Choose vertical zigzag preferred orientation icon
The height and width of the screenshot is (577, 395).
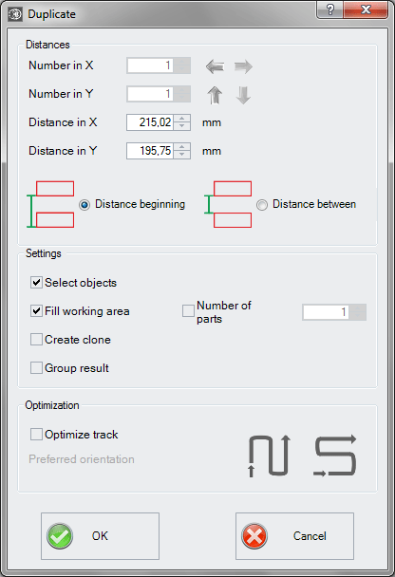point(270,456)
